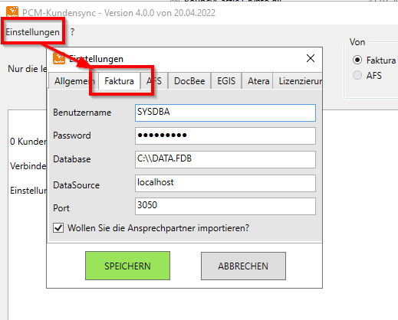Open the Einstellungen menu
This screenshot has height=320, width=398.
32,32
